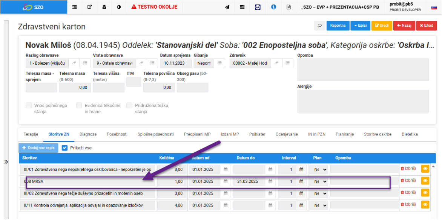Click the Telesna višina input field

(x=109, y=88)
